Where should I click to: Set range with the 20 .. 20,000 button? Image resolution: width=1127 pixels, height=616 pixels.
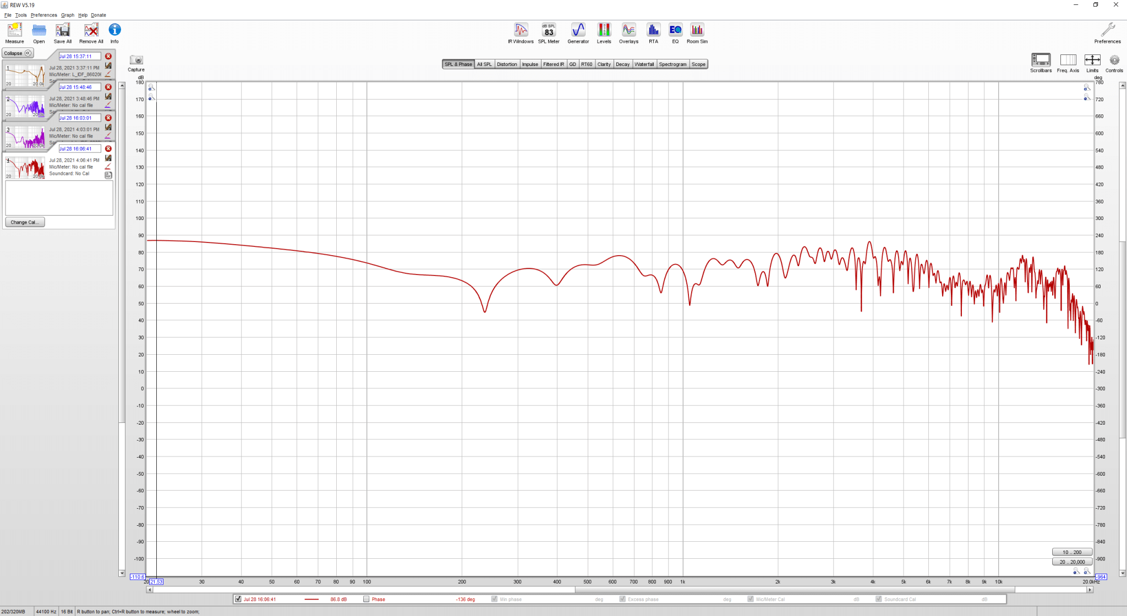pyautogui.click(x=1072, y=562)
